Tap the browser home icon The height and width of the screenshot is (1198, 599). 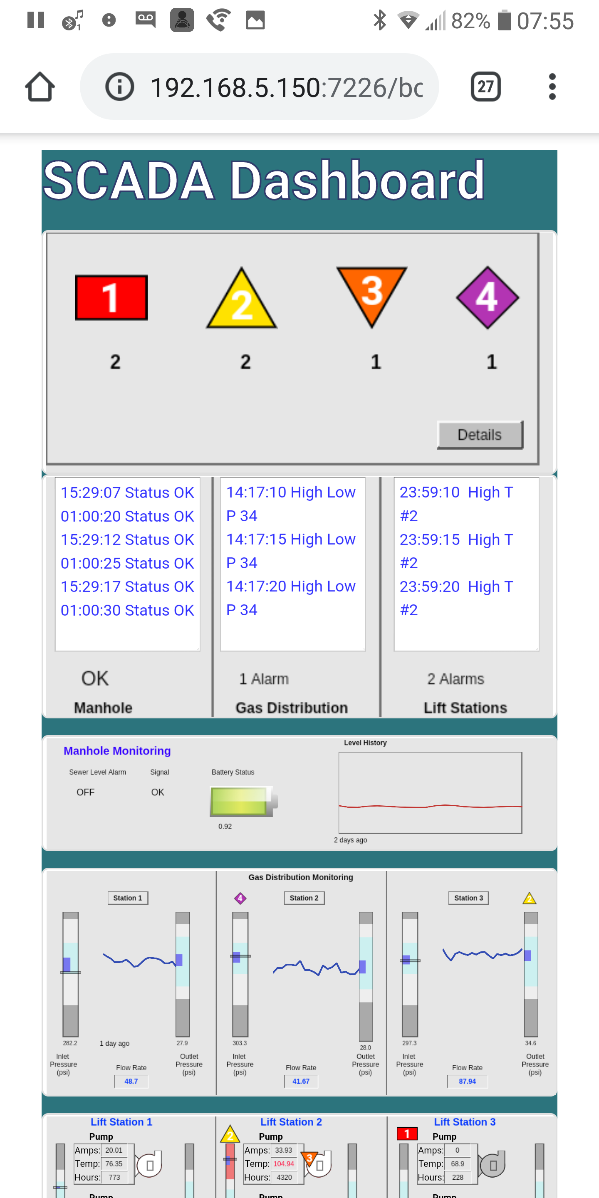coord(40,87)
